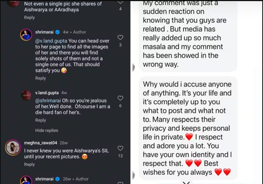Image resolution: width=263 pixels, height=184 pixels.
Task: Open shrimarai's profile picture in first reply
Action: tap(26, 35)
